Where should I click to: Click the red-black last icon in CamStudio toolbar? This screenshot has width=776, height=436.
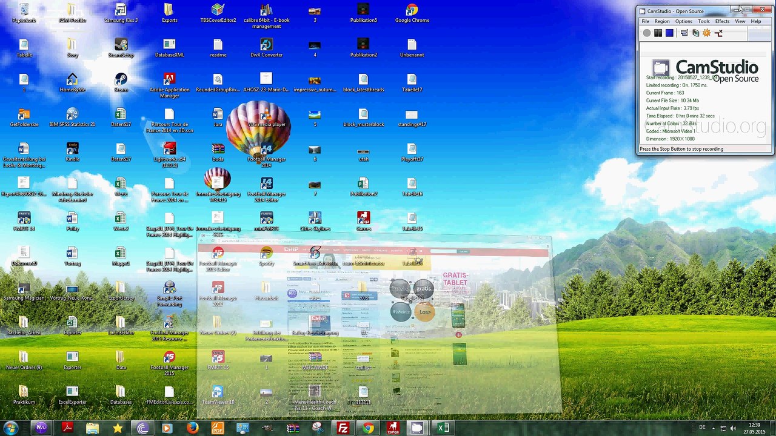[718, 33]
